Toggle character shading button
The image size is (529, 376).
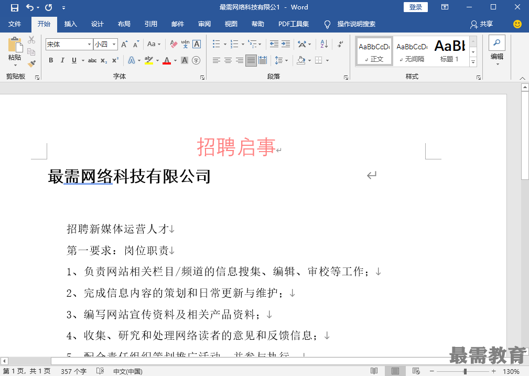185,60
